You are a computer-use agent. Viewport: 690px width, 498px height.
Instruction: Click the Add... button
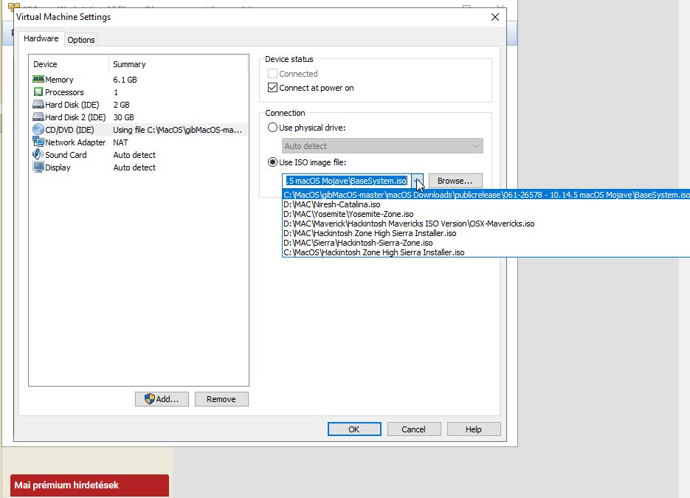point(162,399)
